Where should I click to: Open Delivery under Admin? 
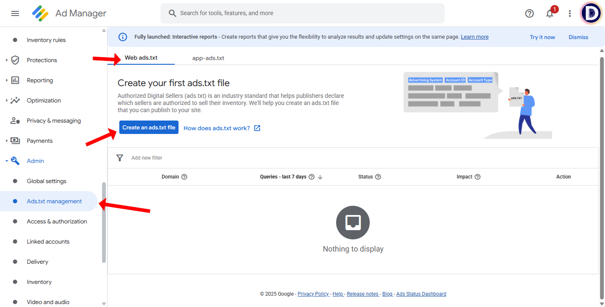pos(37,262)
